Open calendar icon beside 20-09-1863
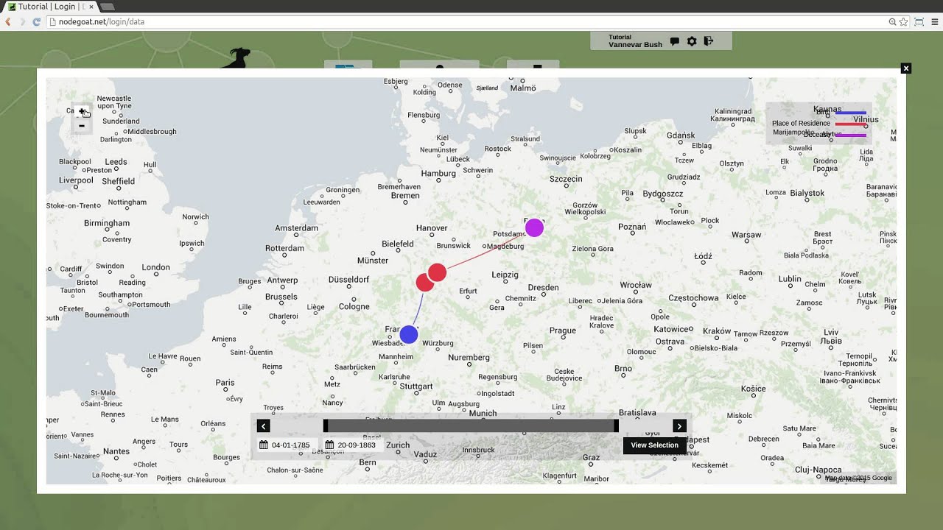Screen dimensions: 943x530 tap(329, 445)
